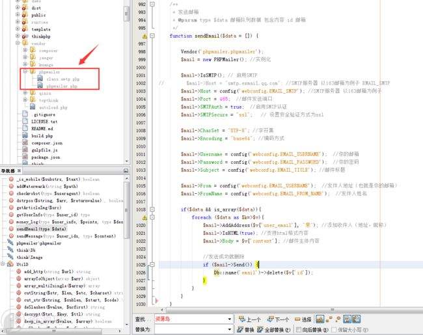Viewport: 423px width, 335px height.
Task: Collapse code fold at if($data && is_array) line
Action: point(152,209)
